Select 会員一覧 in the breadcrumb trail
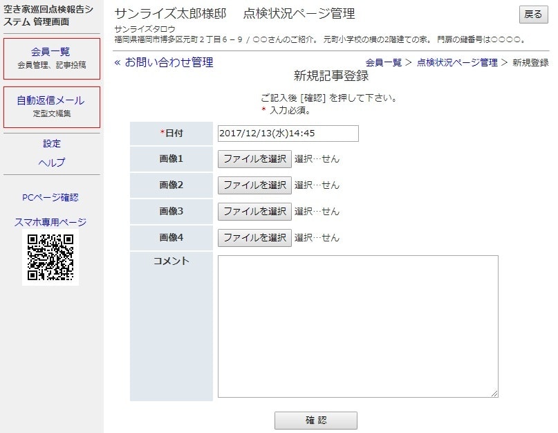 click(383, 63)
